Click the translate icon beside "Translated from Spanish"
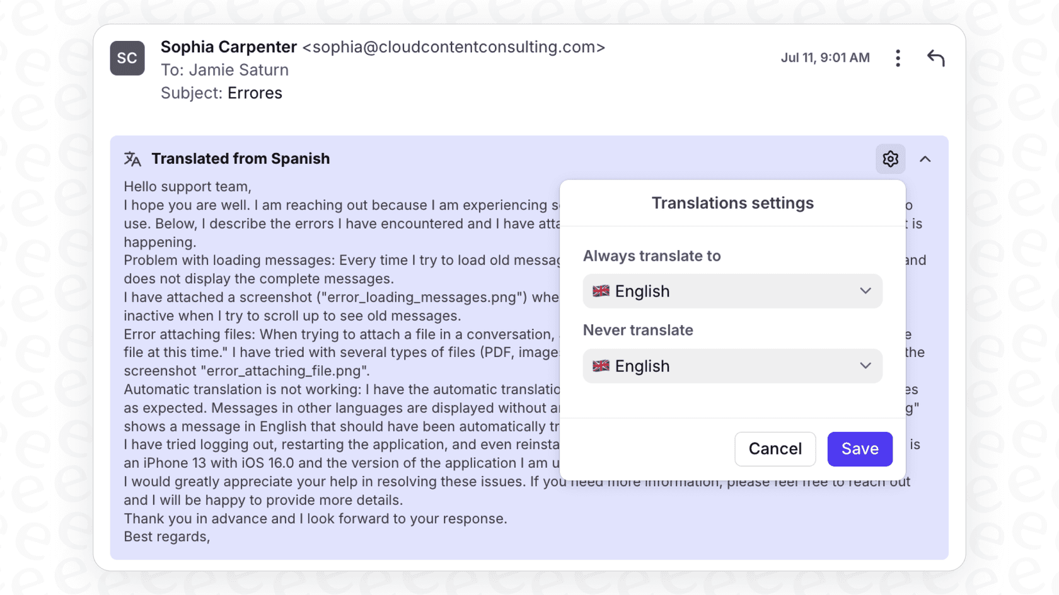1059x595 pixels. (133, 159)
